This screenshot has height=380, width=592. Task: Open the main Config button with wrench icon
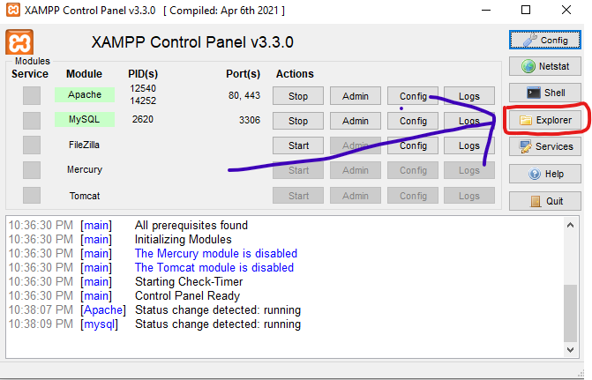click(x=545, y=40)
